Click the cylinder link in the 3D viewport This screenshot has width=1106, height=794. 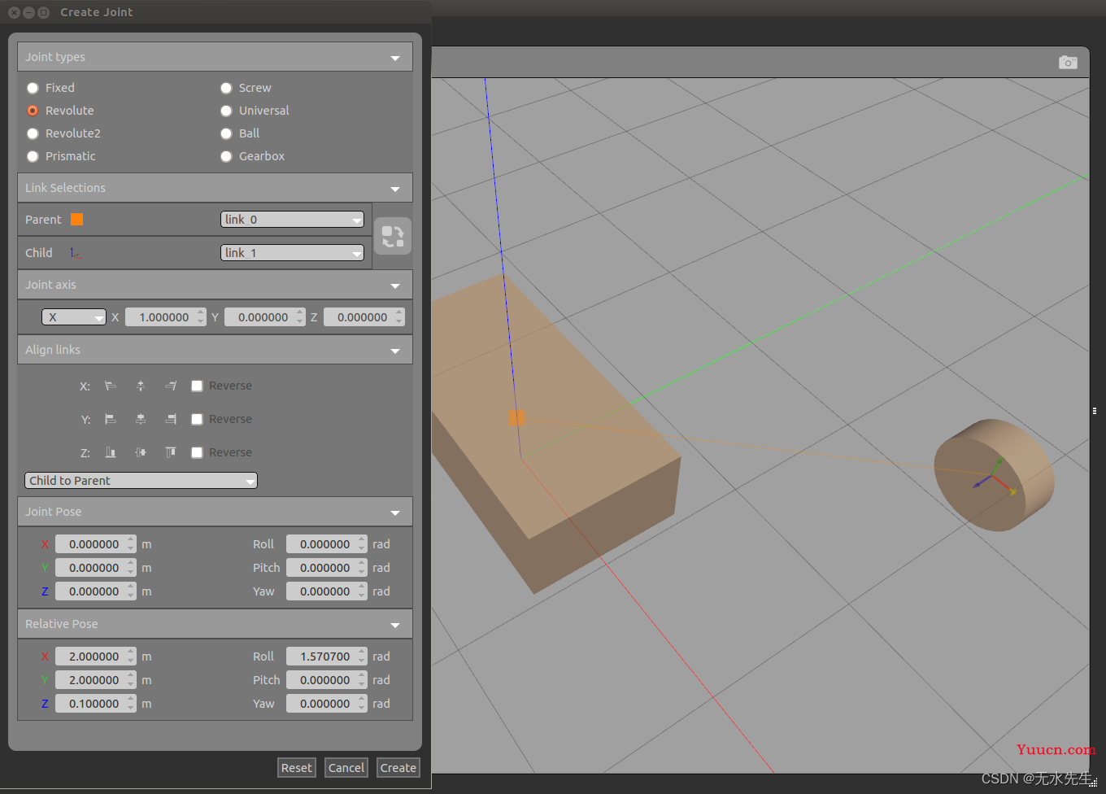tap(994, 475)
